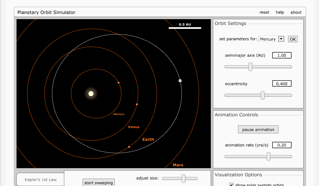Click the orange Earth planet dot
This screenshot has width=319, height=186.
[129, 147]
